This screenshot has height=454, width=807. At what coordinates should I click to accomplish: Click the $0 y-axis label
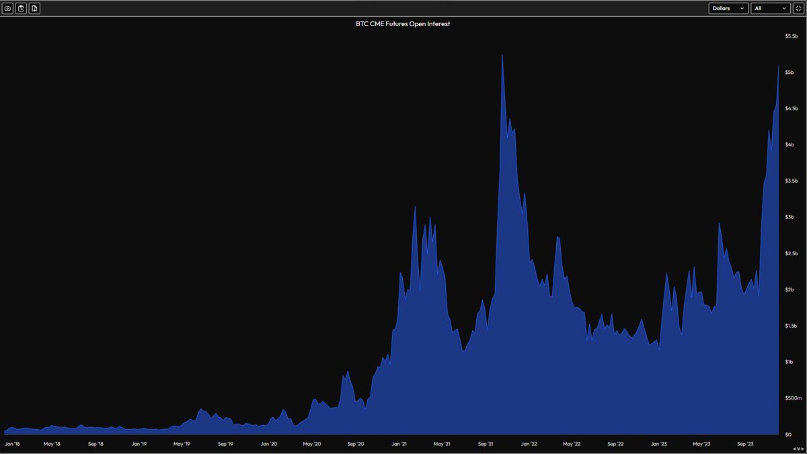coord(788,435)
